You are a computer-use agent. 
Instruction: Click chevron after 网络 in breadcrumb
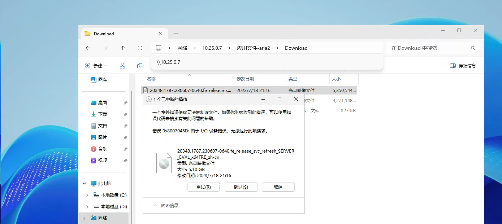(195, 48)
